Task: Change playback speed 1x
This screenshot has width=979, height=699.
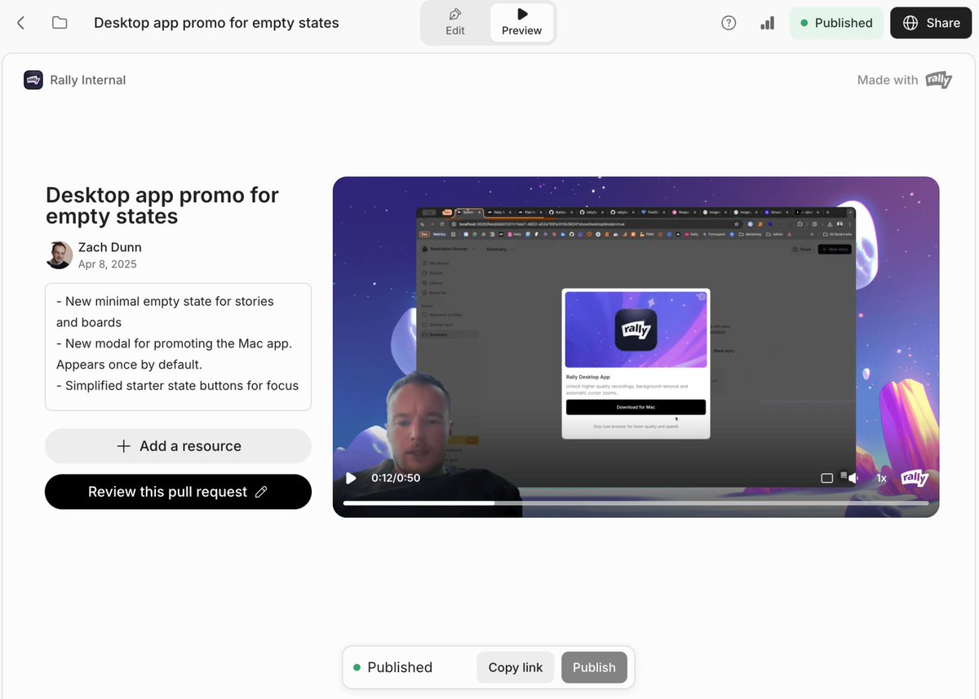Action: pyautogui.click(x=881, y=478)
